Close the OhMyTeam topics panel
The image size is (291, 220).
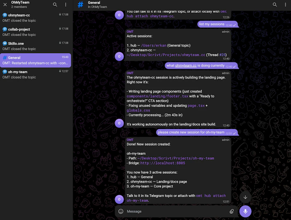pyautogui.click(x=5, y=4)
